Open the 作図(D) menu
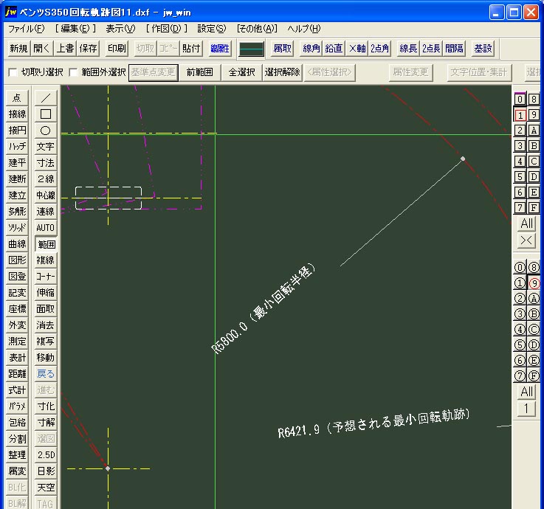This screenshot has height=509, width=544. coord(166,29)
